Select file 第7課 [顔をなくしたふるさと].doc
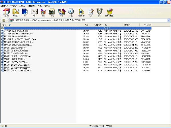This screenshot has width=171, height=128. click(x=76, y=65)
